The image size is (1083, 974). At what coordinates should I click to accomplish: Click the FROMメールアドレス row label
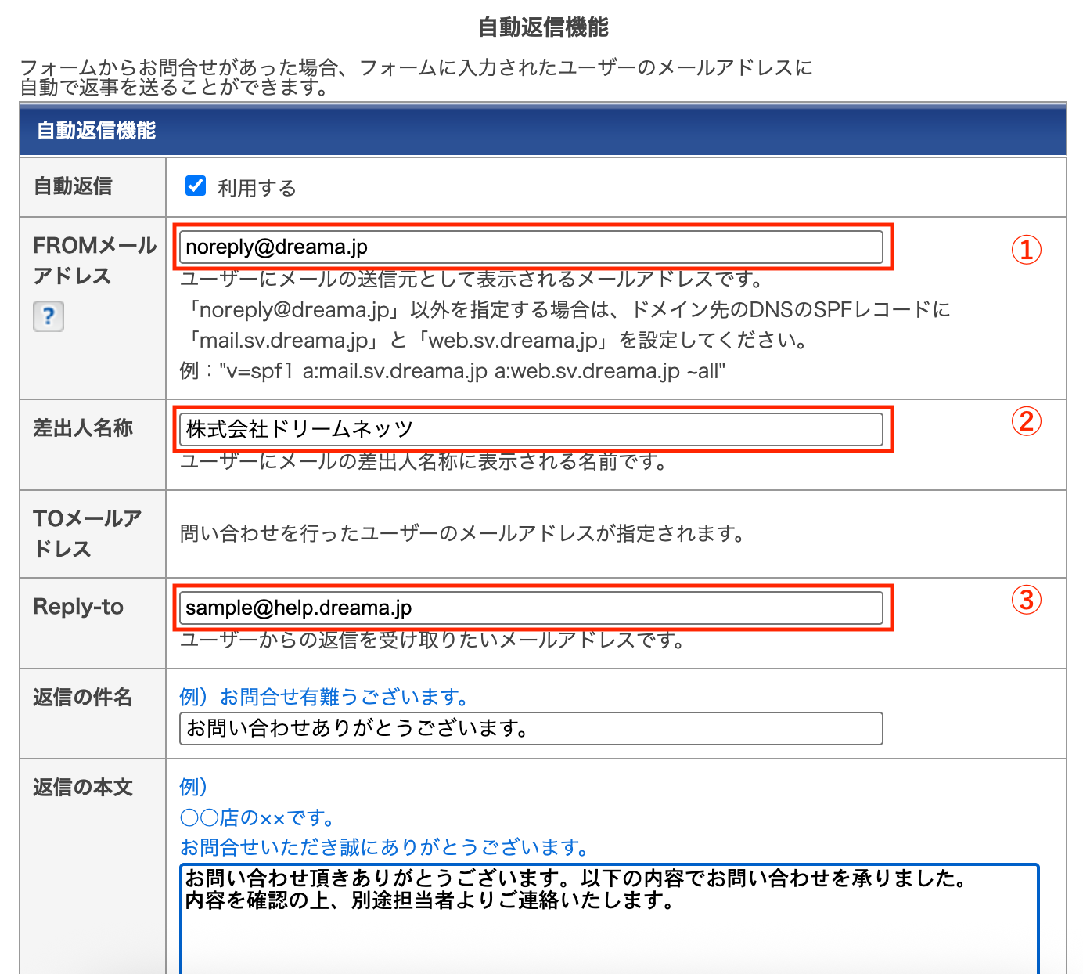pos(92,260)
